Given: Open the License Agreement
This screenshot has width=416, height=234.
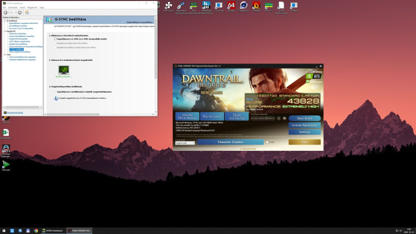Looking at the screenshot, I should (305, 125).
